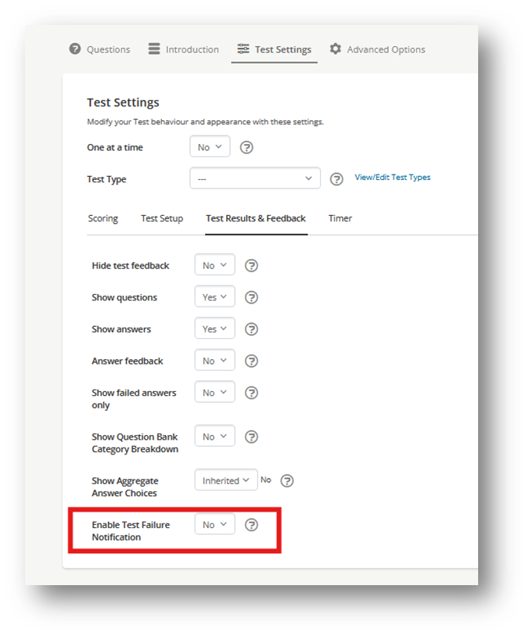The height and width of the screenshot is (636, 529).
Task: Click help icon for Show questions
Action: click(x=251, y=297)
